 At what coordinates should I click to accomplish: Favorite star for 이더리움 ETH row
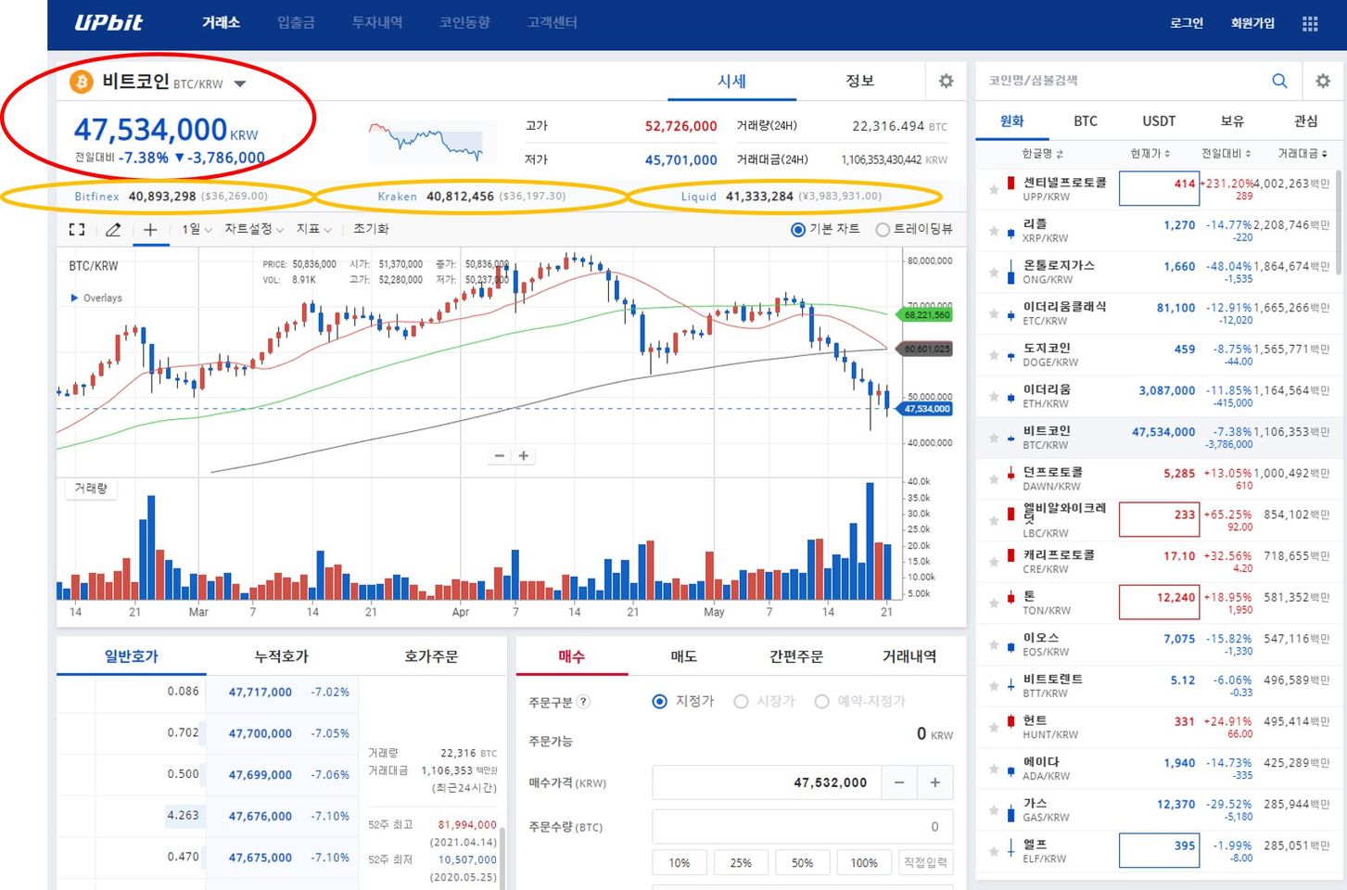pyautogui.click(x=994, y=397)
